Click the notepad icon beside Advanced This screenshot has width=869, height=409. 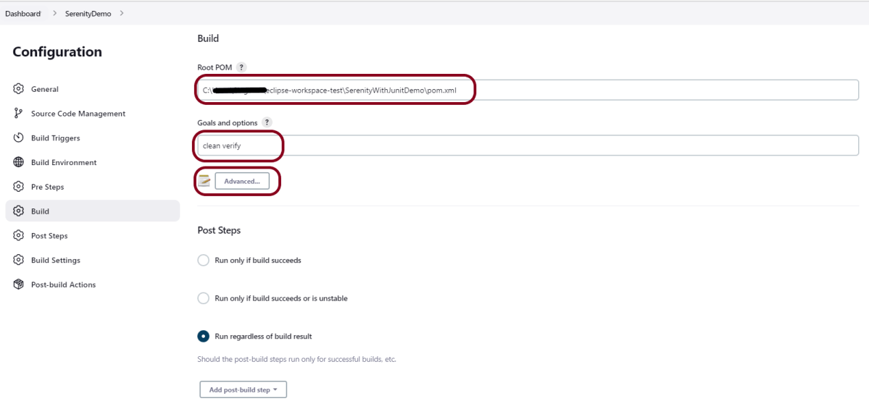click(x=204, y=181)
